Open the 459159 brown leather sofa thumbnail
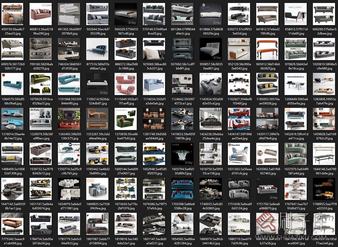The width and height of the screenshot is (338, 247). click(x=12, y=14)
